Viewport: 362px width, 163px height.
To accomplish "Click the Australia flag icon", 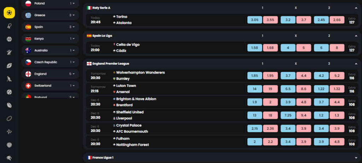I will pyautogui.click(x=28, y=50).
